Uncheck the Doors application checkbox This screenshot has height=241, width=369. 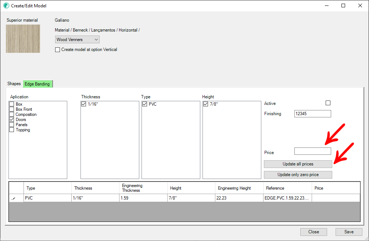[x=12, y=120]
